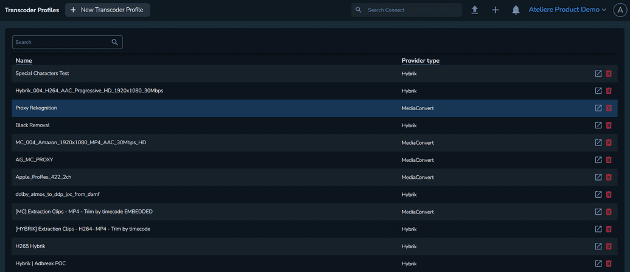Delete the Hybrik | Adbreak POC profile
This screenshot has width=630, height=272.
pos(609,263)
